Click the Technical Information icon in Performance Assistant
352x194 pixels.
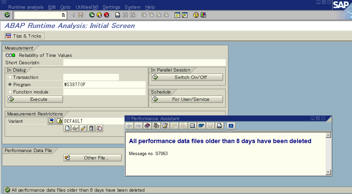click(156, 126)
